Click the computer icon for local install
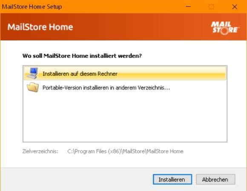247x191 pixels. click(x=33, y=73)
